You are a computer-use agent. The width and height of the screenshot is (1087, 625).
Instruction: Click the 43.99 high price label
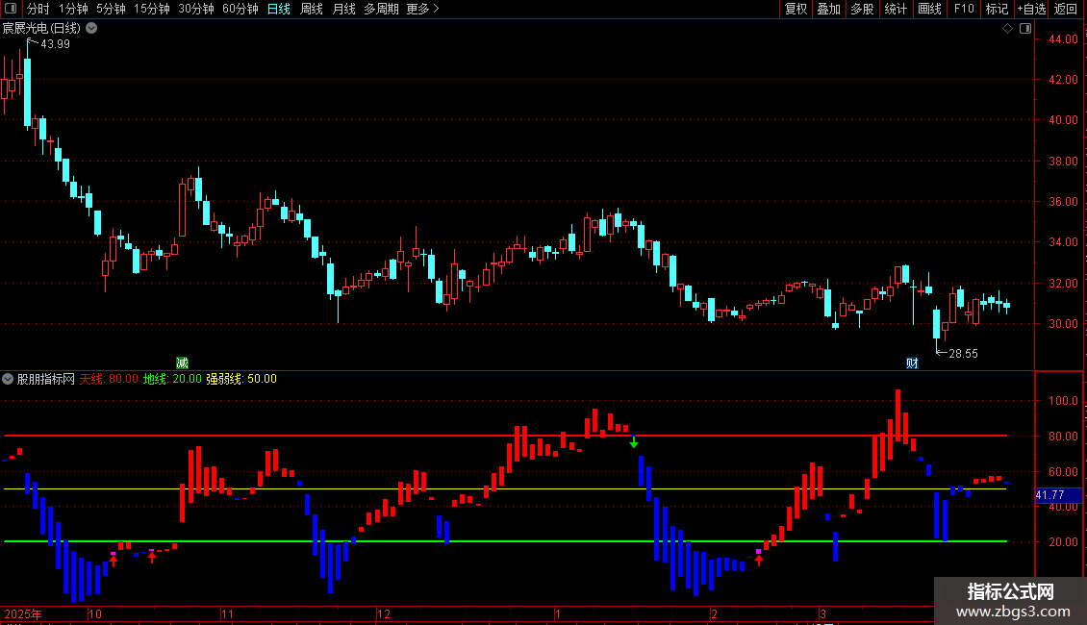click(55, 43)
